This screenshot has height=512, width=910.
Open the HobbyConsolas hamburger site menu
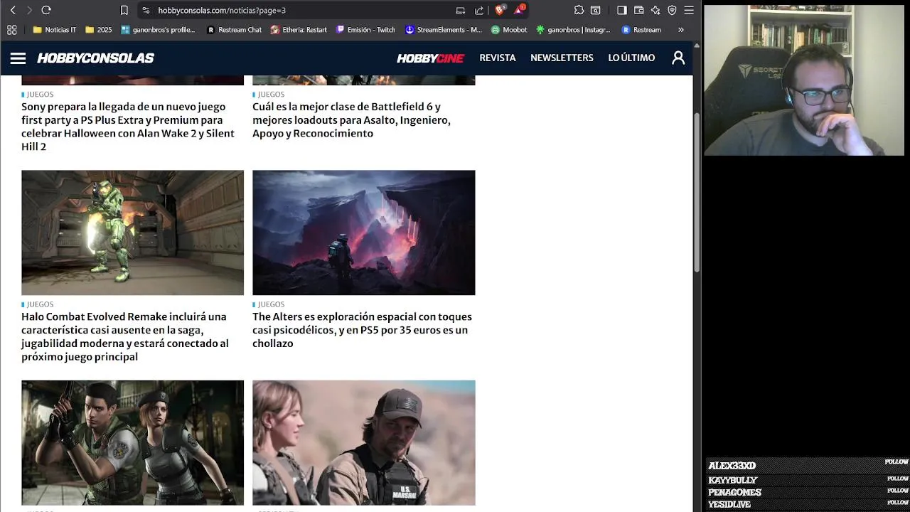(18, 58)
